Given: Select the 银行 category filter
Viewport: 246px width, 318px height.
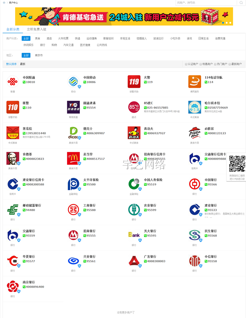Looking at the screenshot, I should pyautogui.click(x=43, y=45).
